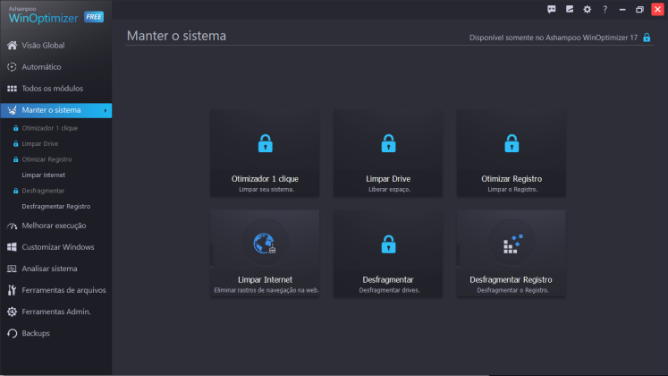Click the Desfragmentar tile title
The width and height of the screenshot is (668, 376).
coord(388,279)
